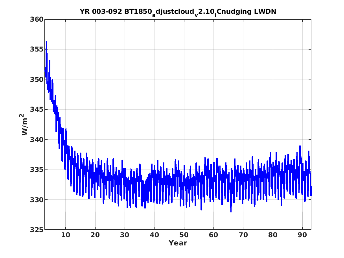Click the blue line's late peak near year 89
This screenshot has width=344, height=258.
300,147
